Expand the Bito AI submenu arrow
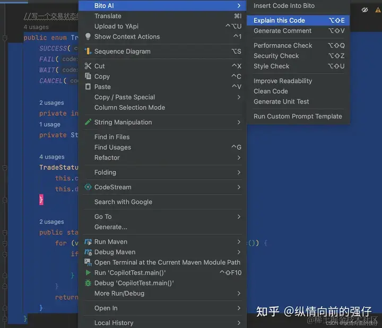 coord(239,6)
